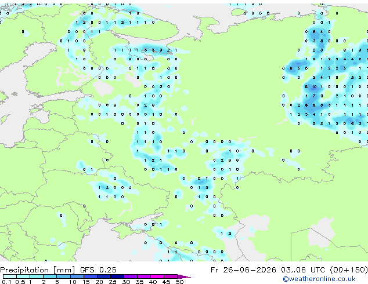This screenshot has width=368, height=284.
Task: Click the 0.5–1 mm legend swatch
Action: [23, 276]
